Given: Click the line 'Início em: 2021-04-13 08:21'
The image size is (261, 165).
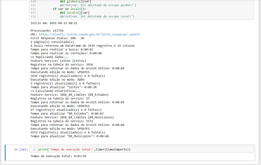Looking at the screenshot, I should (54, 23).
